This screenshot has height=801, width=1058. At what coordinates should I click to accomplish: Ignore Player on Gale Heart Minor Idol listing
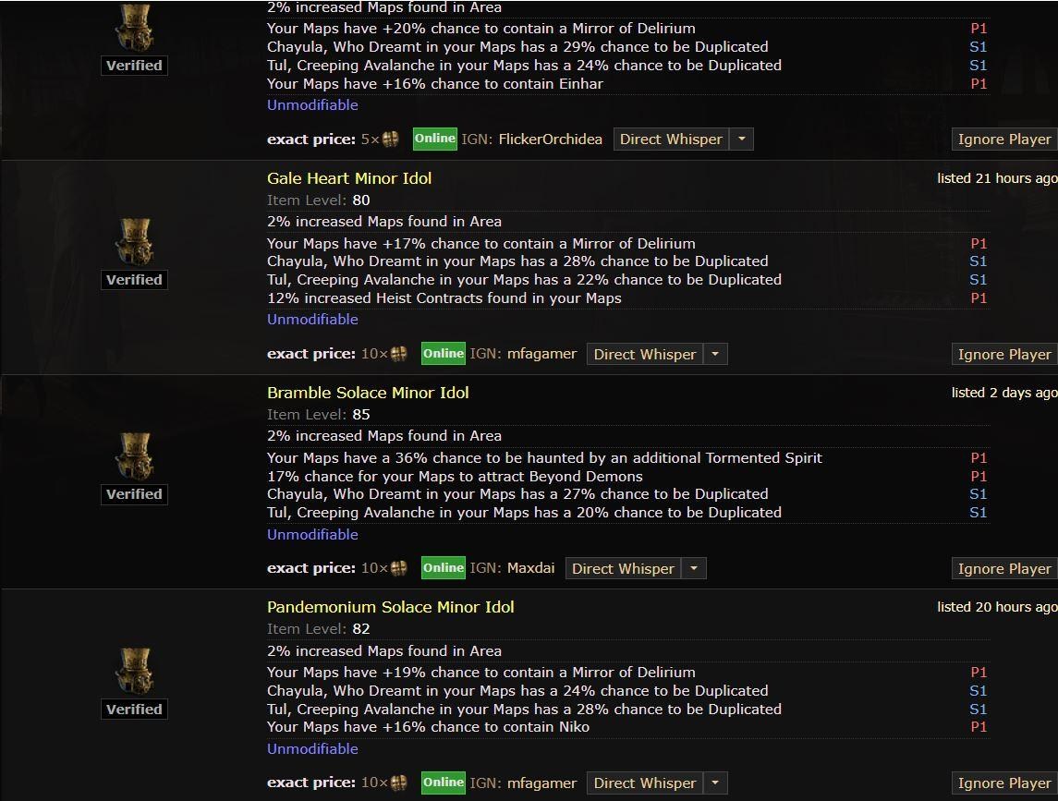click(1004, 354)
